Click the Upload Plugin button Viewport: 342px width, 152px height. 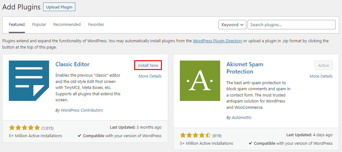click(x=59, y=7)
